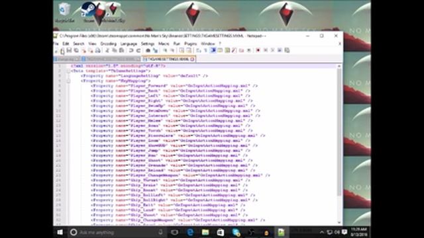
Task: Click the scrollbar down arrow in editor
Action: coord(339,223)
